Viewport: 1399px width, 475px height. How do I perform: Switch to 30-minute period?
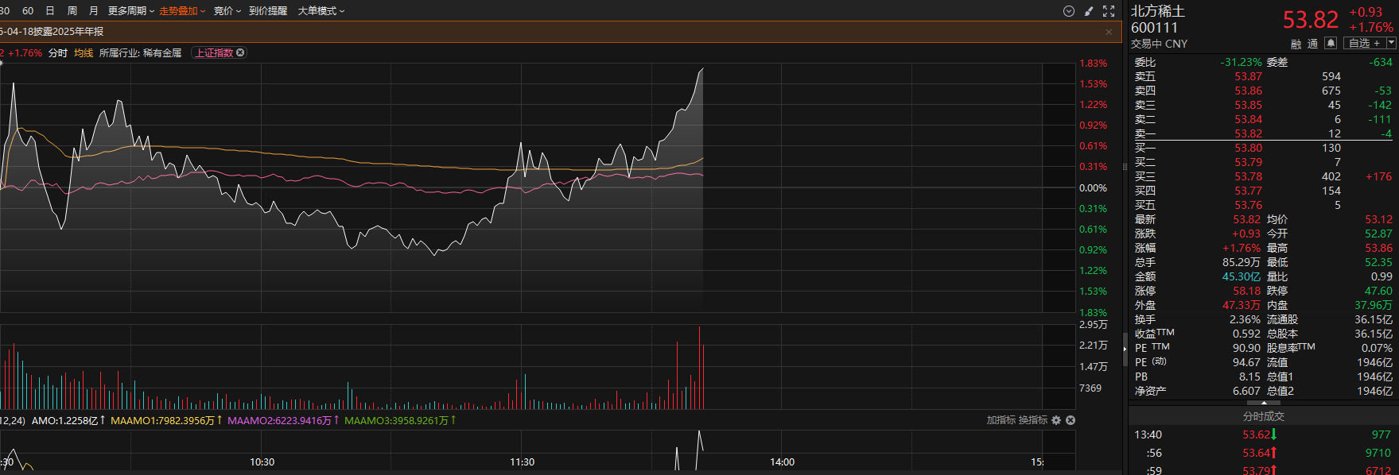(x=5, y=11)
